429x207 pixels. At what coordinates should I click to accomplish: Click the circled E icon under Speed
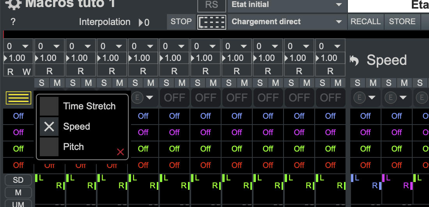click(358, 98)
